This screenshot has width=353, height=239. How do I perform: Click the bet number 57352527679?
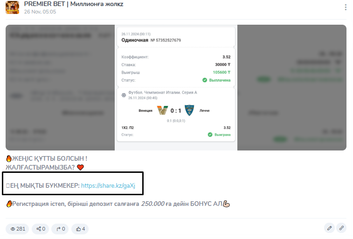pos(166,40)
